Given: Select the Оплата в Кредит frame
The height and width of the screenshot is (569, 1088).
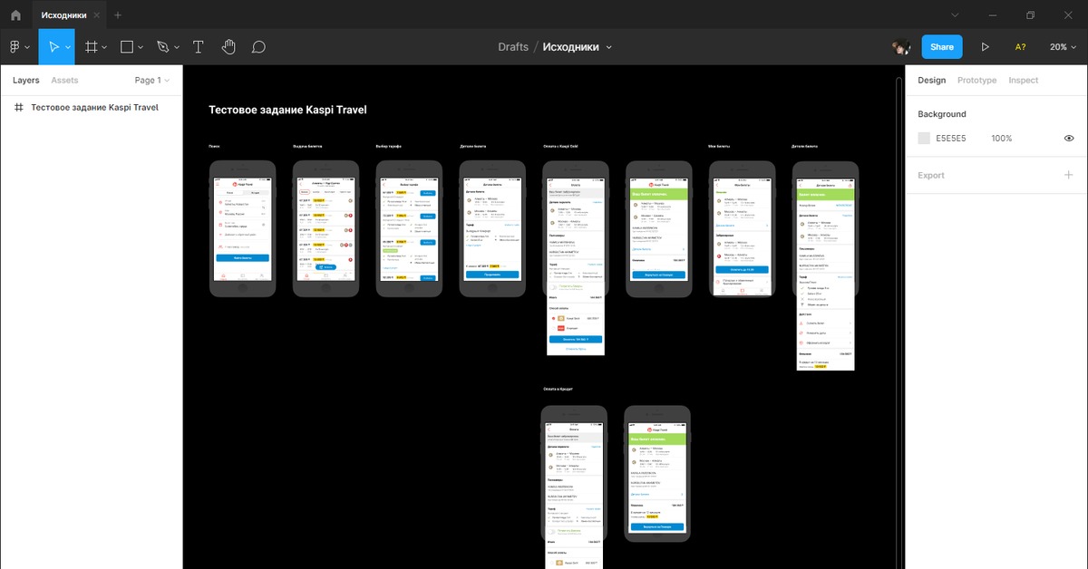Looking at the screenshot, I should click(x=574, y=487).
